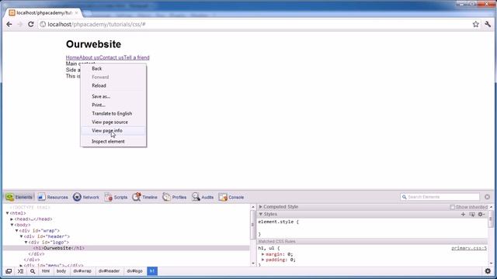The height and width of the screenshot is (279, 497).
Task: Open the Home link on the page
Action: [72, 57]
